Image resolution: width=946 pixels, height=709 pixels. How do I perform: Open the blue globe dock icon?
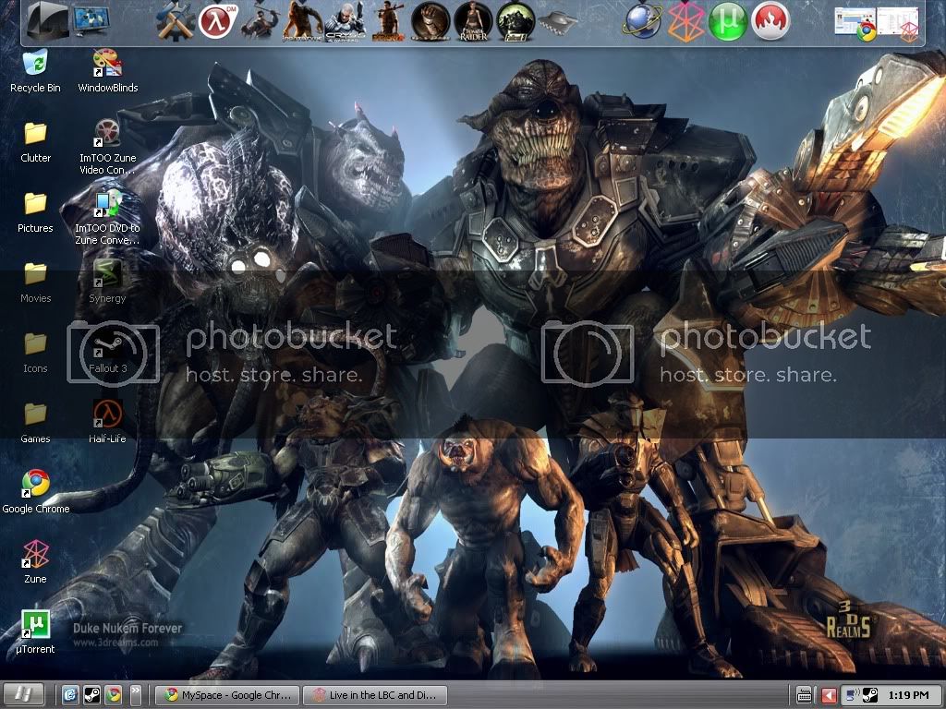point(643,22)
